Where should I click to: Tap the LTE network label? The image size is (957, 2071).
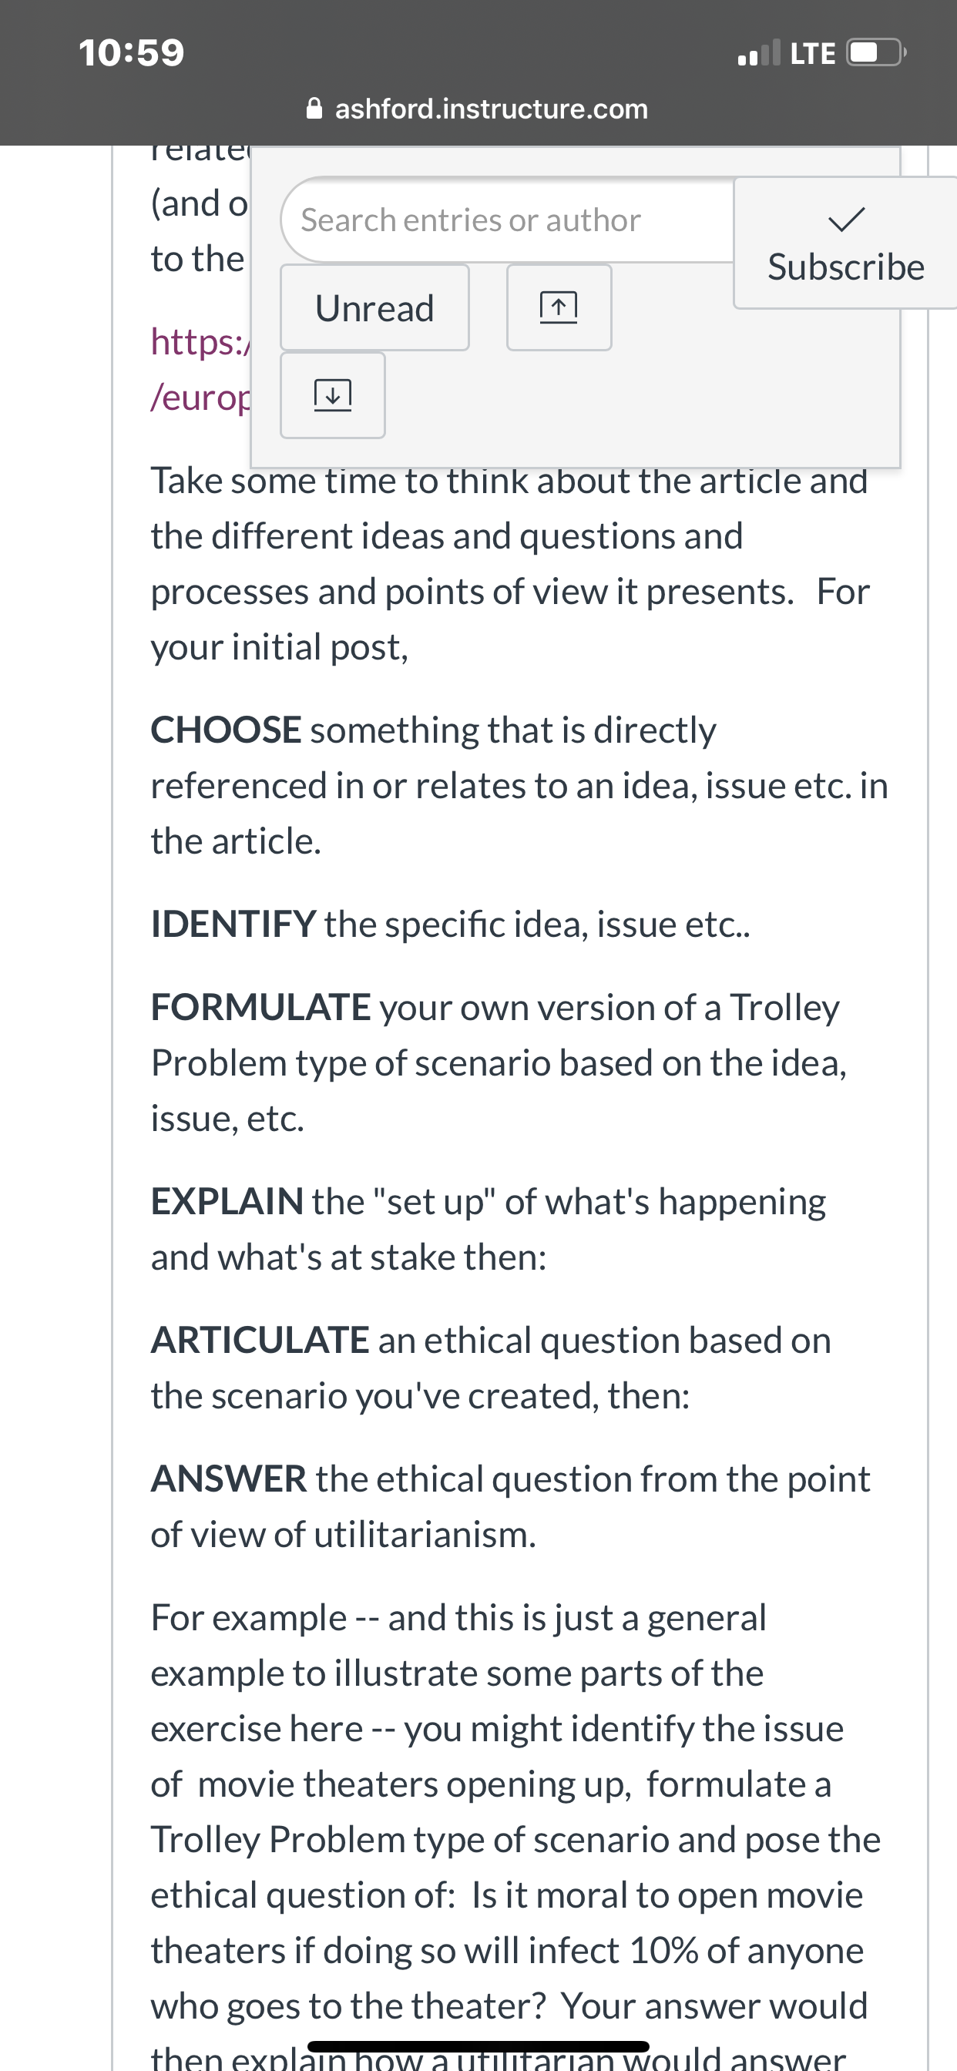click(x=812, y=54)
